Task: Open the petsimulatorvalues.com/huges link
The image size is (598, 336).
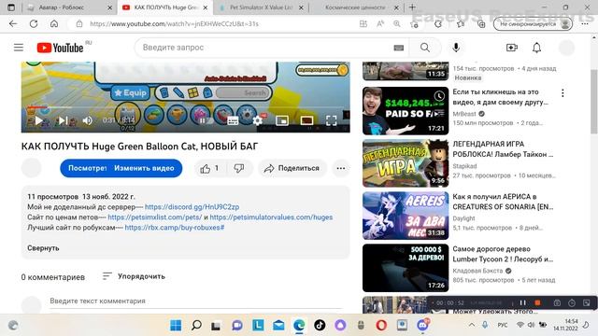Action: point(271,217)
